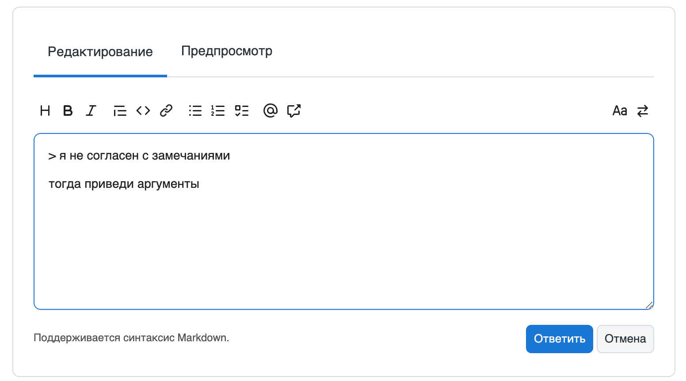Toggle the text direction switch icon
Viewport: 686px width, 381px height.
tap(643, 110)
